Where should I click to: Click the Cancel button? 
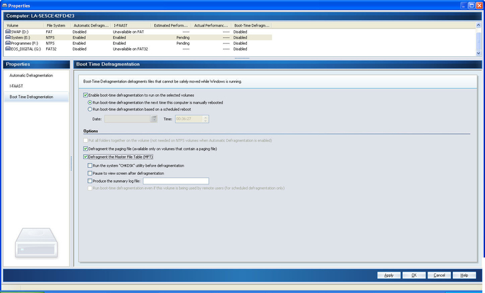pos(440,275)
